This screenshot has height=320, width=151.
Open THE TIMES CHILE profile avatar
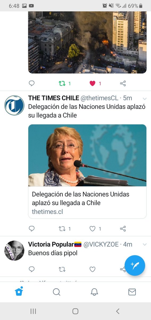click(14, 105)
